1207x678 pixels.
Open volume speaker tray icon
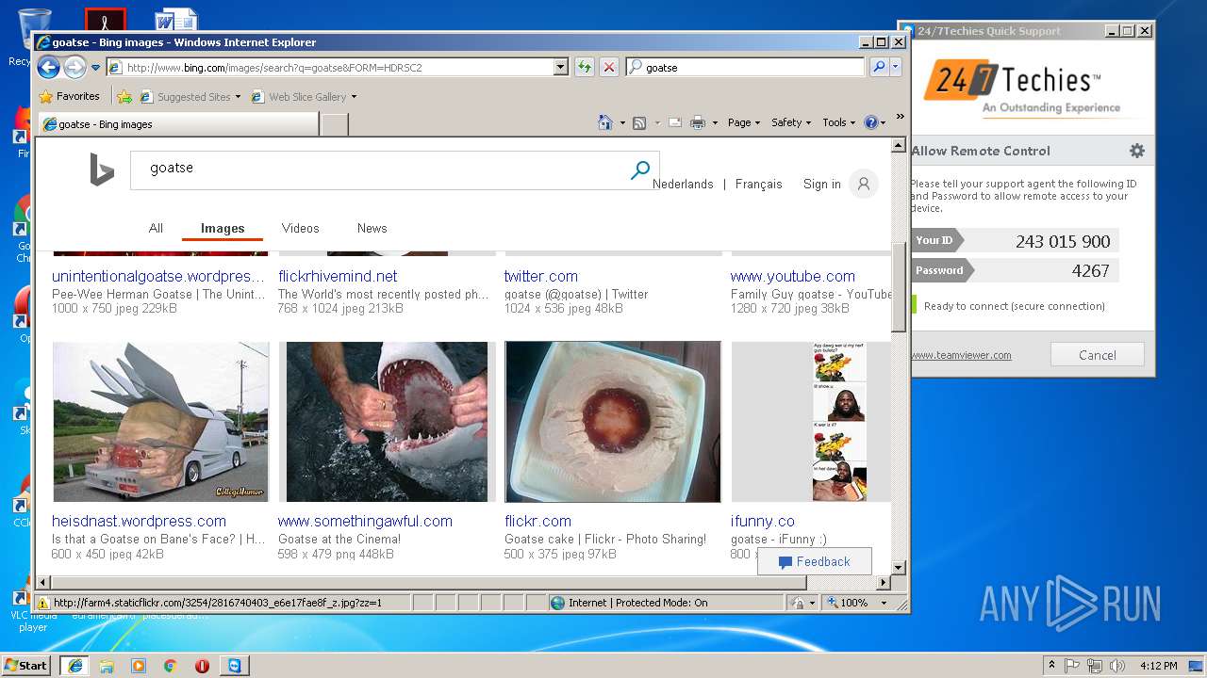coord(1116,665)
